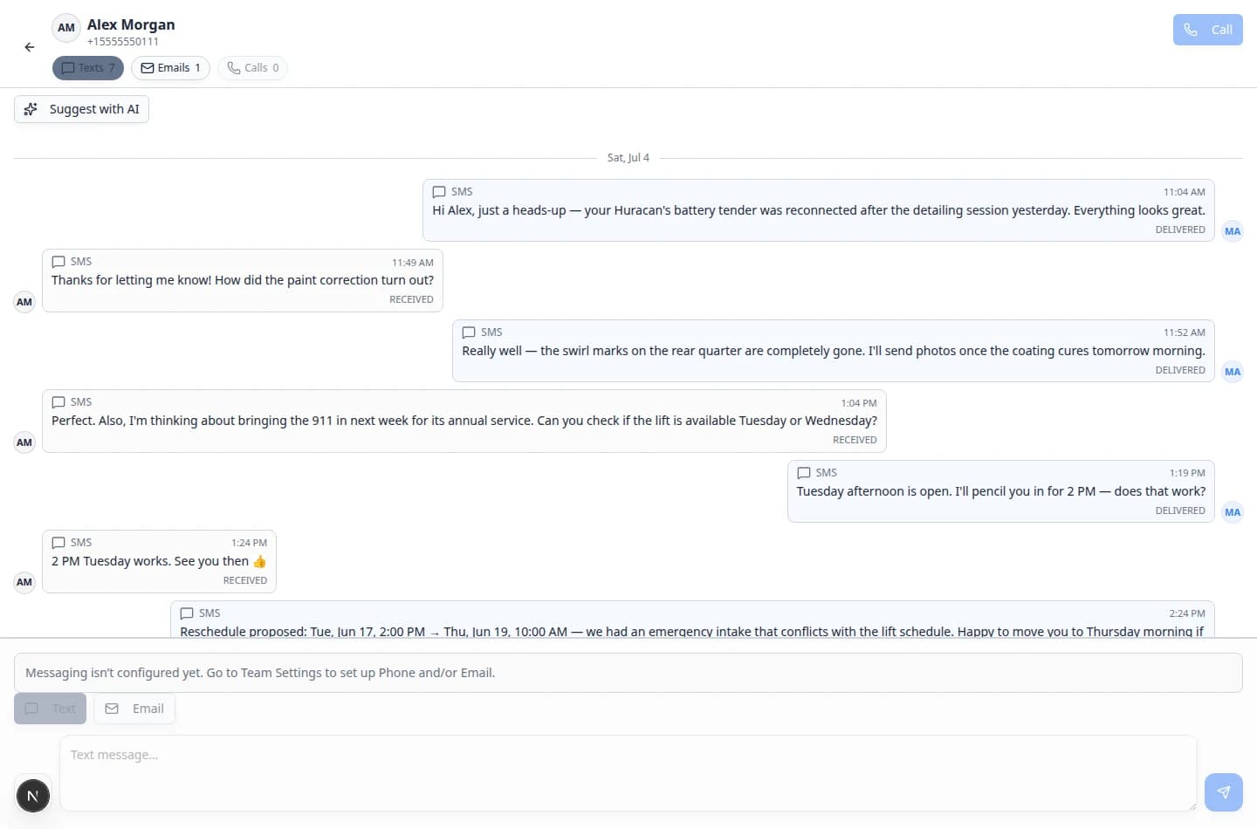Click the thumbs up emoji in the message
The height and width of the screenshot is (829, 1257).
point(259,561)
